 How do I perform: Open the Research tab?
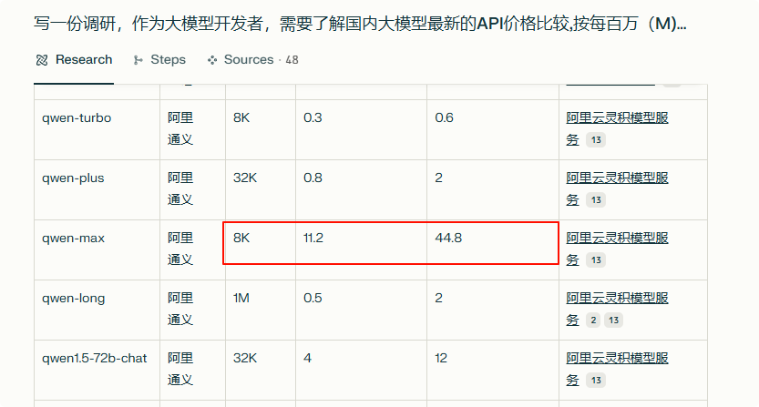[x=74, y=59]
